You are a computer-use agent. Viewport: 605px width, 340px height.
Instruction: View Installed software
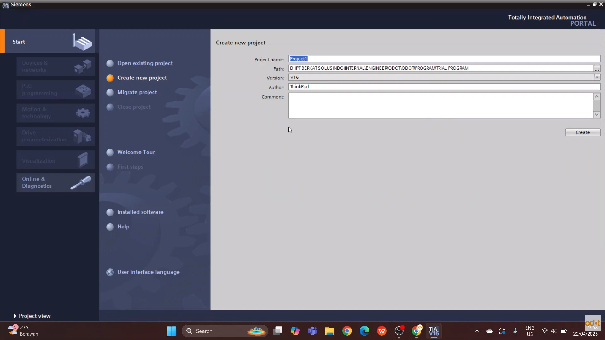tap(140, 212)
